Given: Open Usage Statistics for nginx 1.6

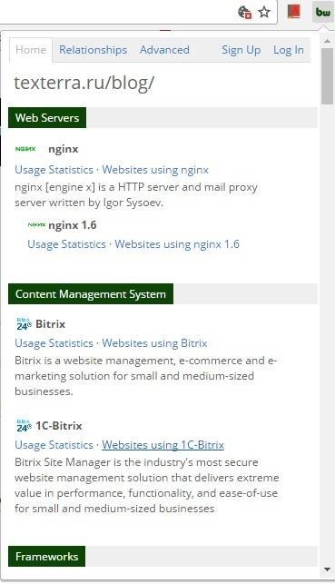Looking at the screenshot, I should point(66,244).
